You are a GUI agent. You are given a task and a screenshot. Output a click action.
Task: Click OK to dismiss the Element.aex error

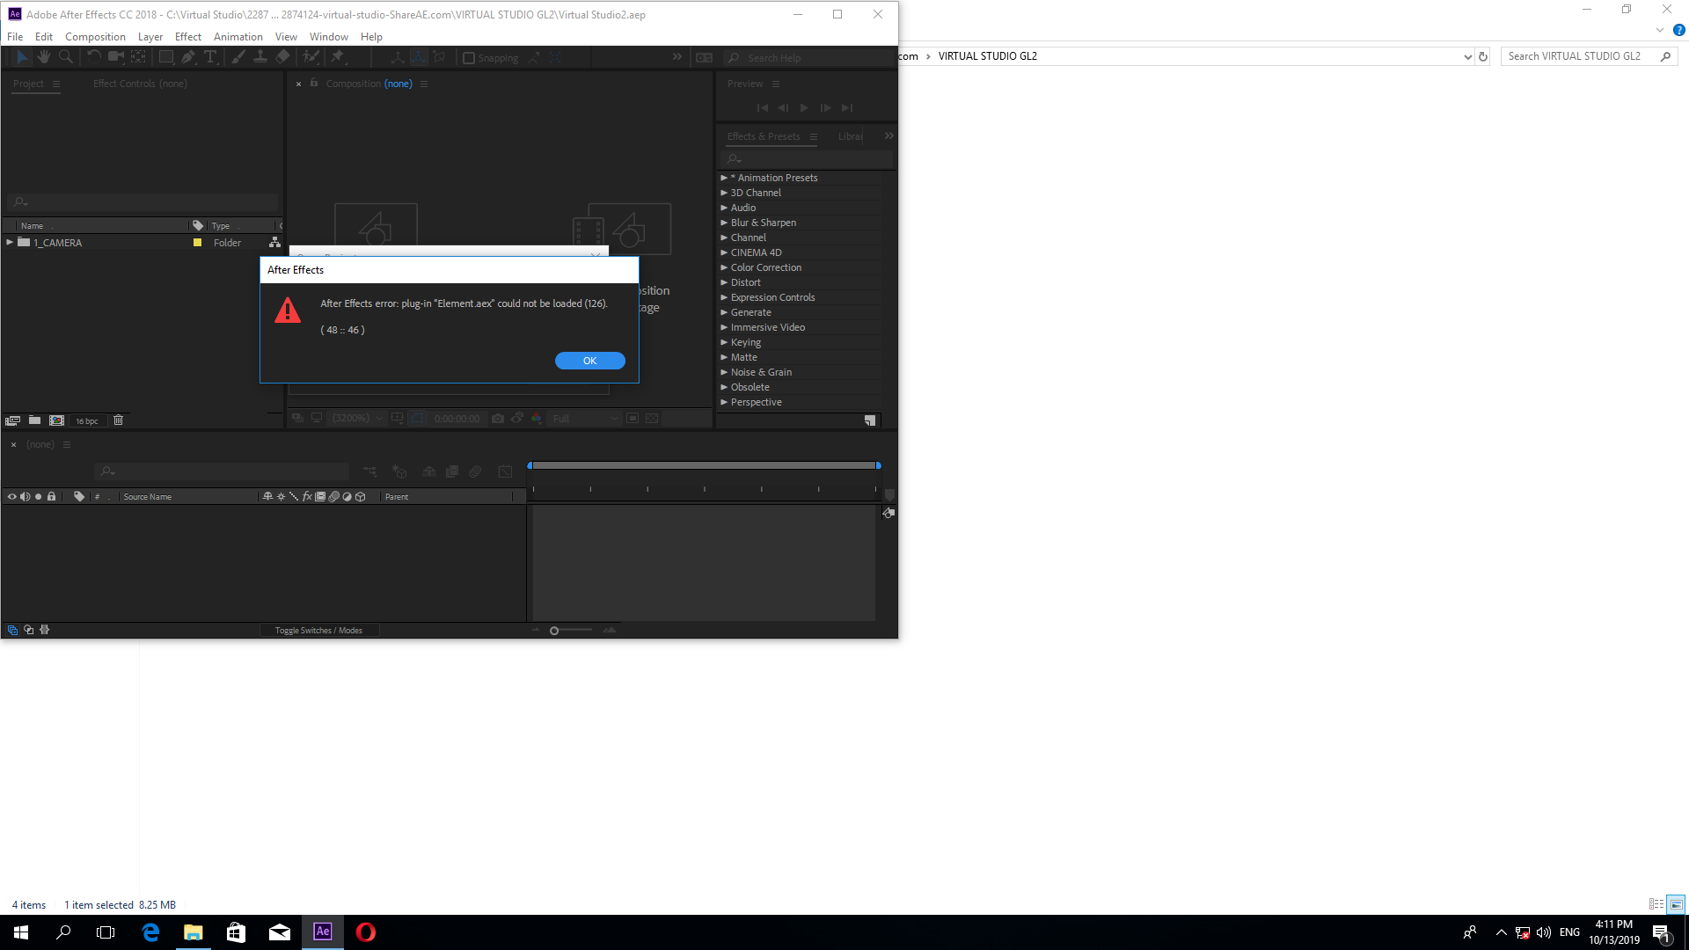(x=589, y=360)
